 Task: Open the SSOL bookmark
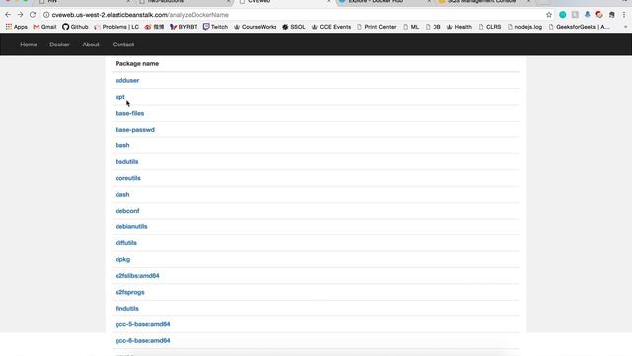(x=294, y=27)
